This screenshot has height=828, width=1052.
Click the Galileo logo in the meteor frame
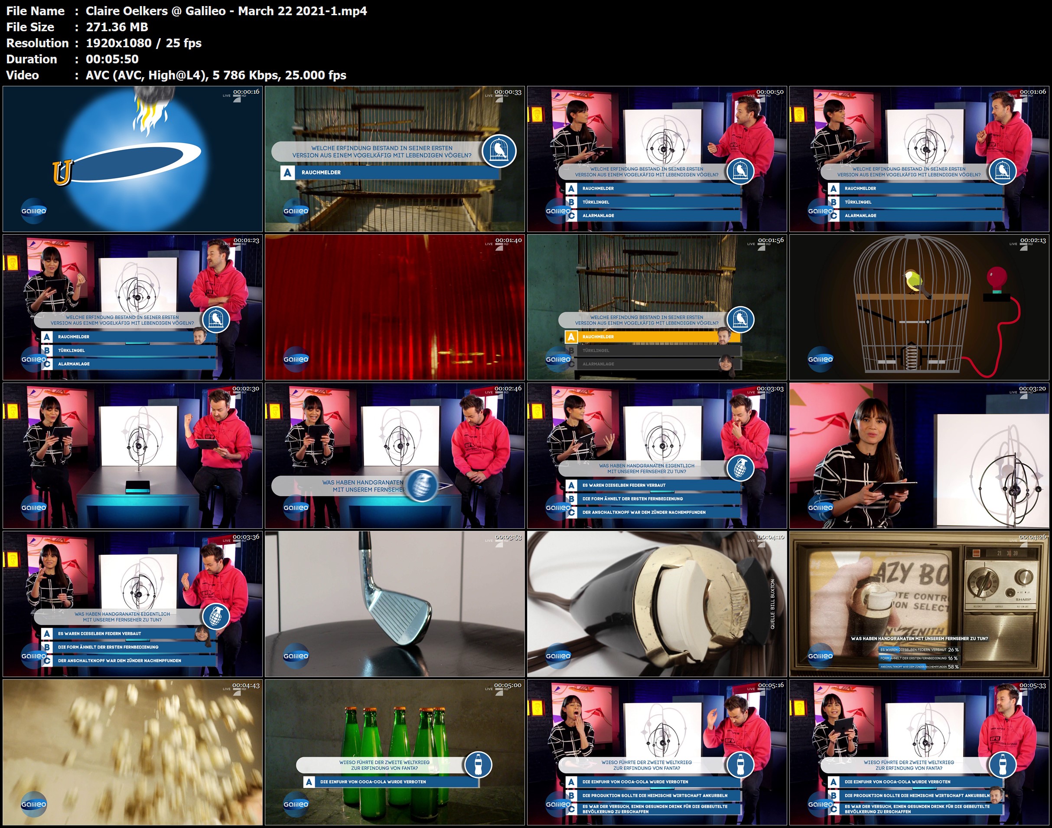33,211
